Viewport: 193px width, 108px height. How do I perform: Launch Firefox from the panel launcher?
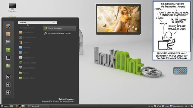(x=17, y=106)
